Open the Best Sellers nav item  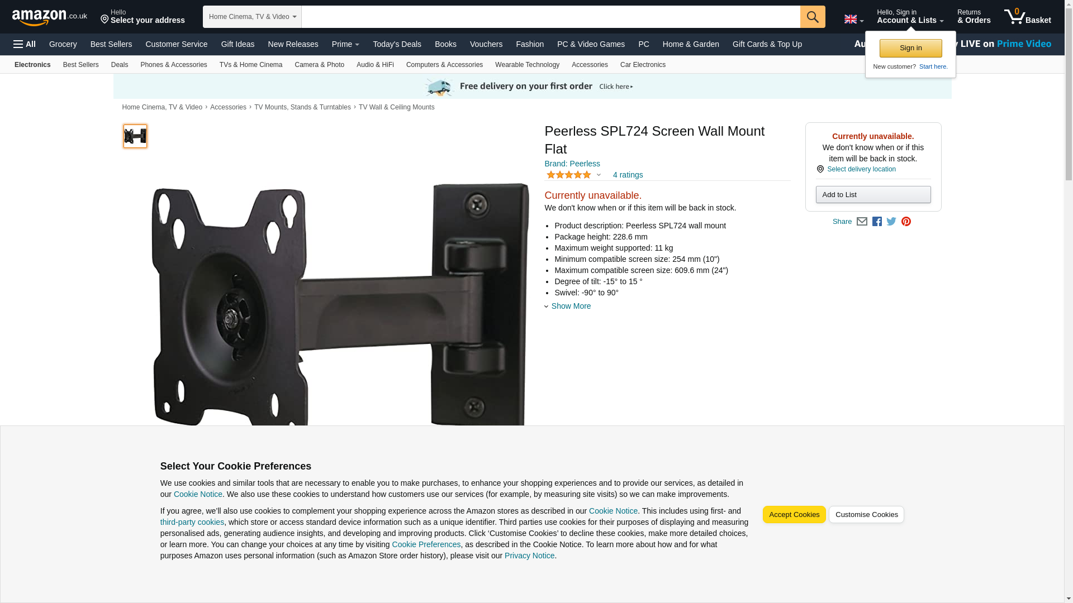111,44
